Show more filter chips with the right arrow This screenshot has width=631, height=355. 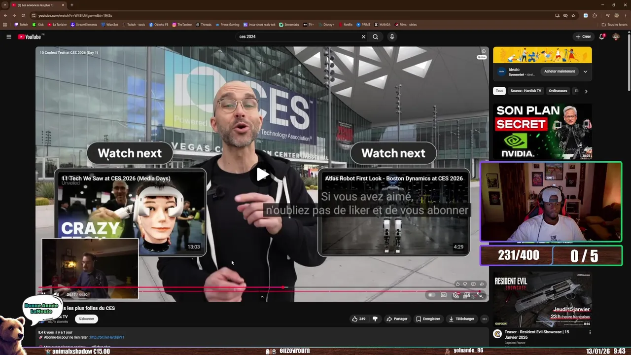click(586, 91)
